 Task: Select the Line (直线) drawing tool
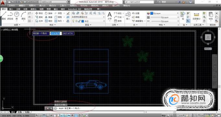coord(4,16)
